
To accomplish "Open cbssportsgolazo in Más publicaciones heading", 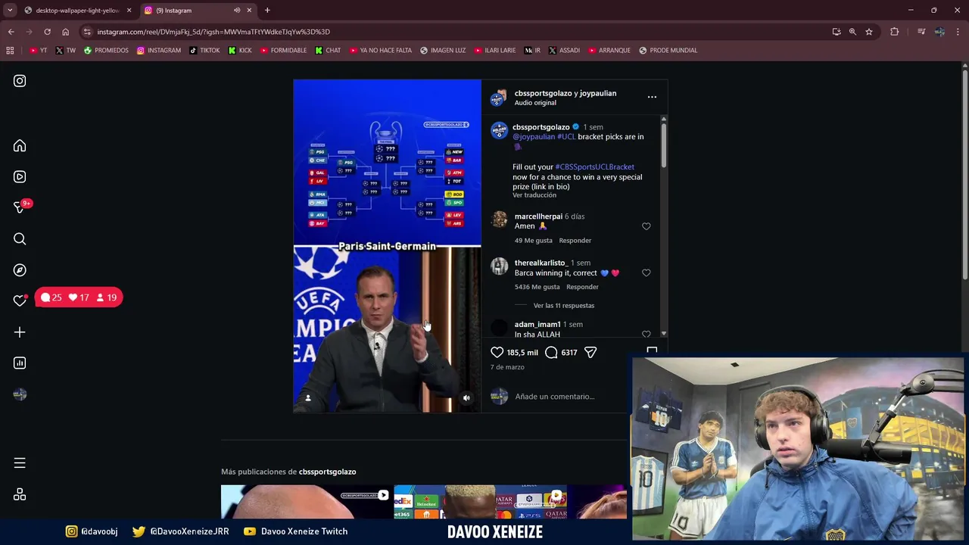I will pos(327,472).
